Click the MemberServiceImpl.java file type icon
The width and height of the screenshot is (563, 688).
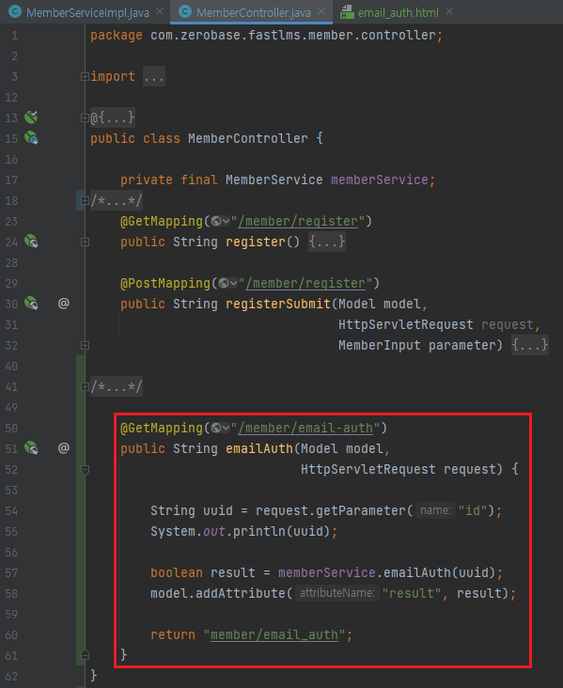click(15, 12)
